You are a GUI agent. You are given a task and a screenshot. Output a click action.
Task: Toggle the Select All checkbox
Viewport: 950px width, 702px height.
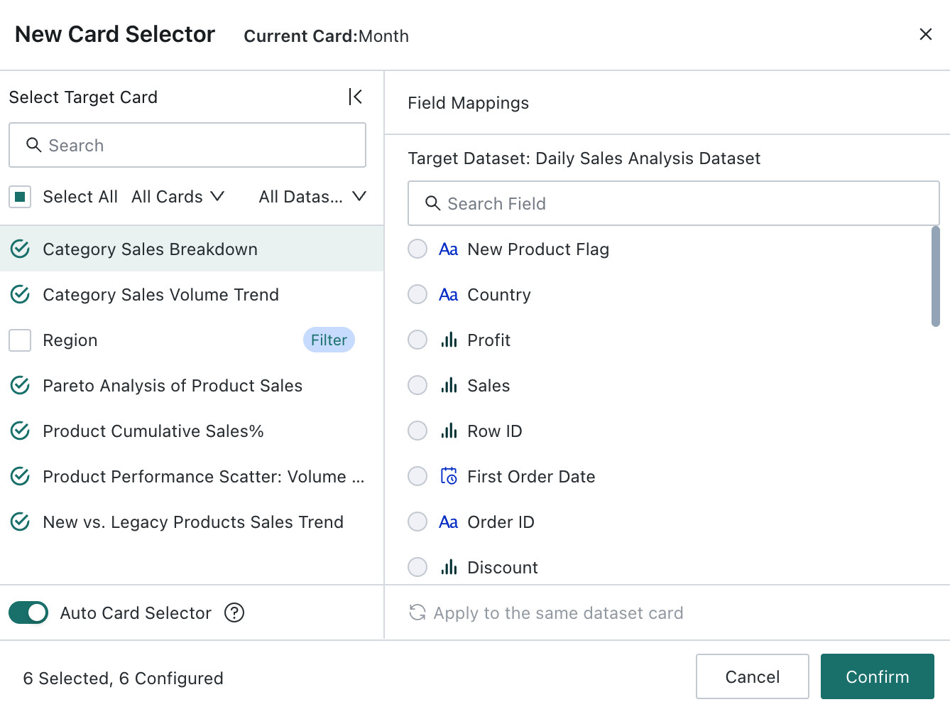point(20,197)
